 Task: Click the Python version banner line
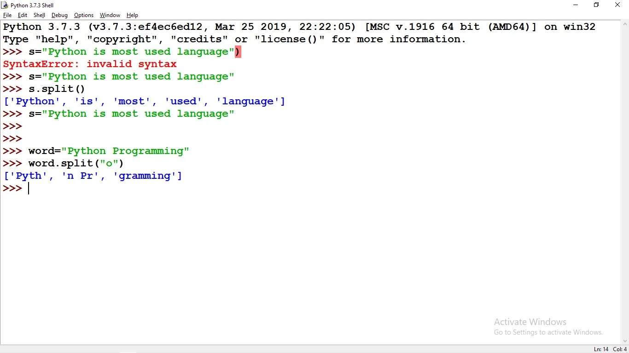pyautogui.click(x=299, y=27)
